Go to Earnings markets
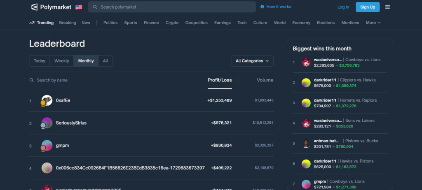 (222, 23)
